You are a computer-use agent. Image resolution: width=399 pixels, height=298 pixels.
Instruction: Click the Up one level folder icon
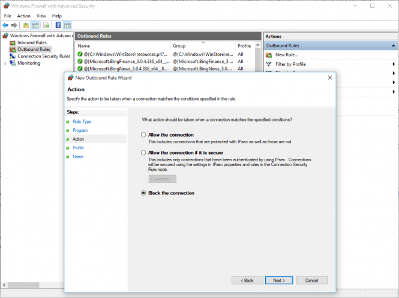[26, 25]
